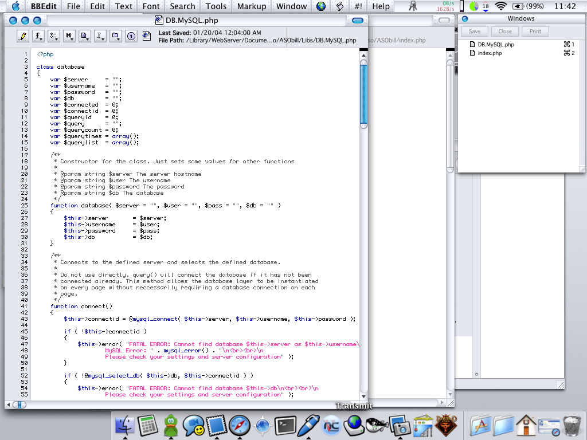Toggle toolbar with the top-right pill button
This screenshot has height=440, width=587.
[x=358, y=21]
